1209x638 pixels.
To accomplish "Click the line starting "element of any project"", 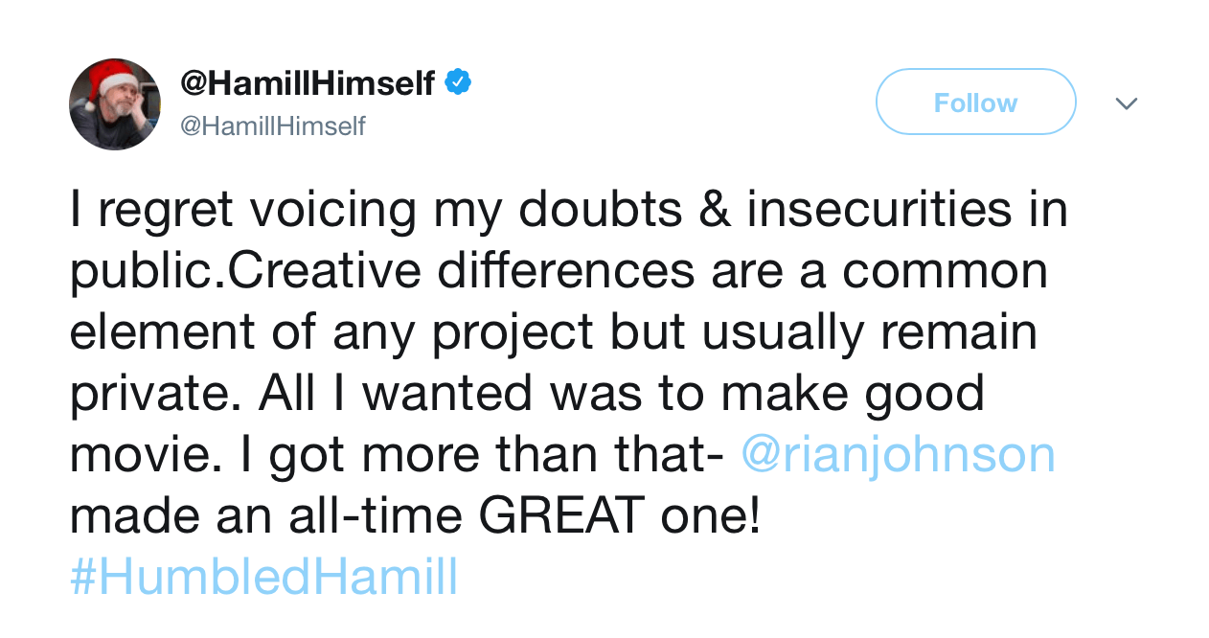I will coord(553,332).
